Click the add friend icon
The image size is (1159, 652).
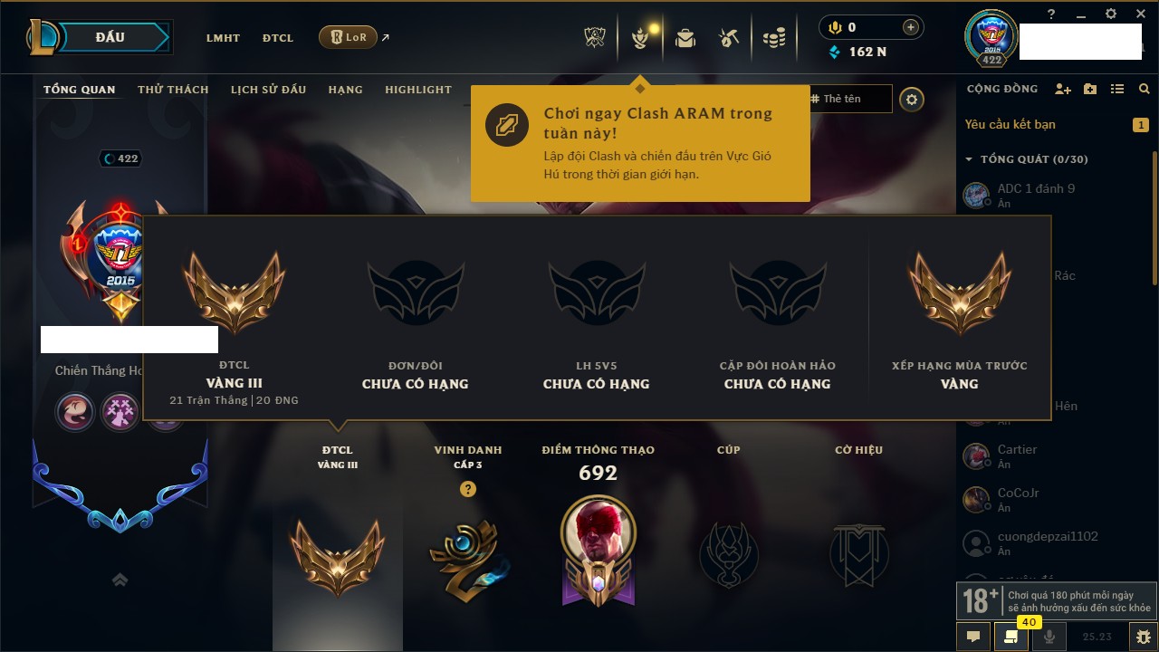click(x=1063, y=89)
